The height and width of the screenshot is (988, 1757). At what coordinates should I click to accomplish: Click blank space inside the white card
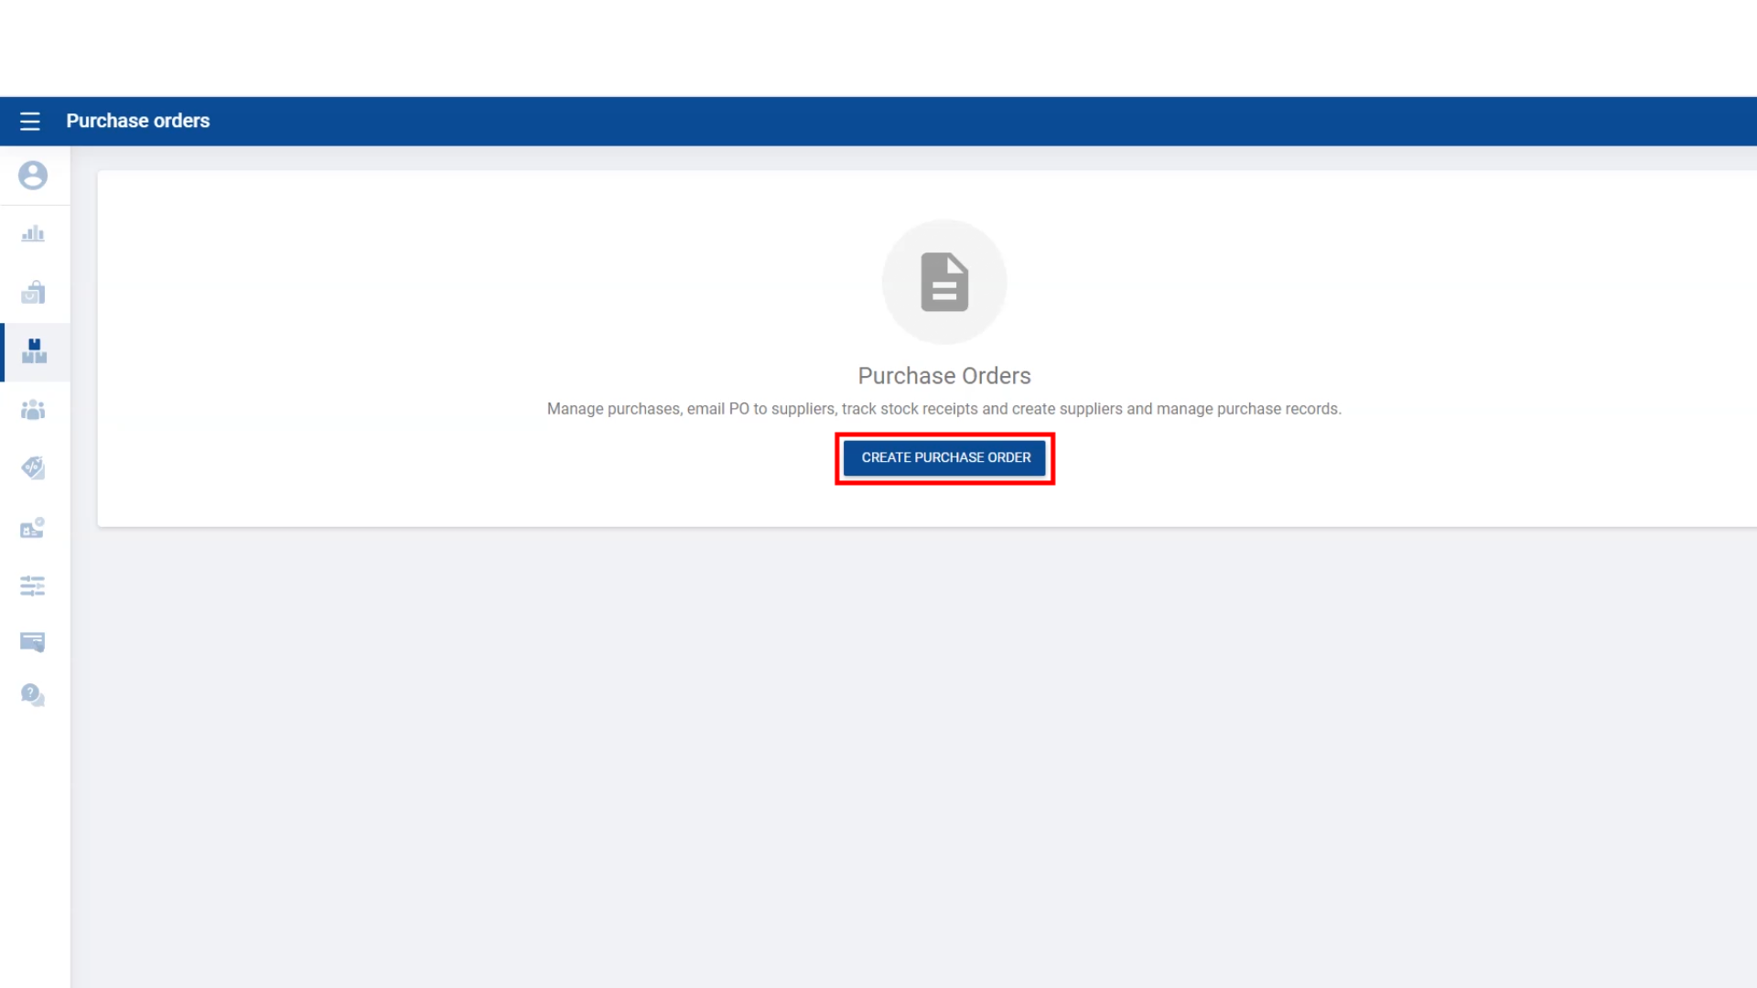point(366,320)
